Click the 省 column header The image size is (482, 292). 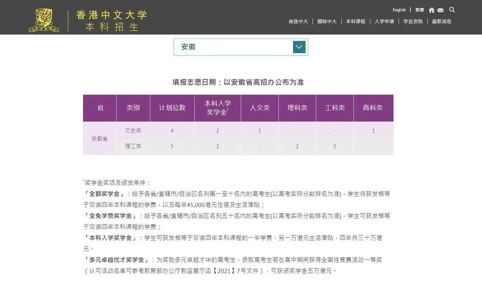tap(100, 108)
